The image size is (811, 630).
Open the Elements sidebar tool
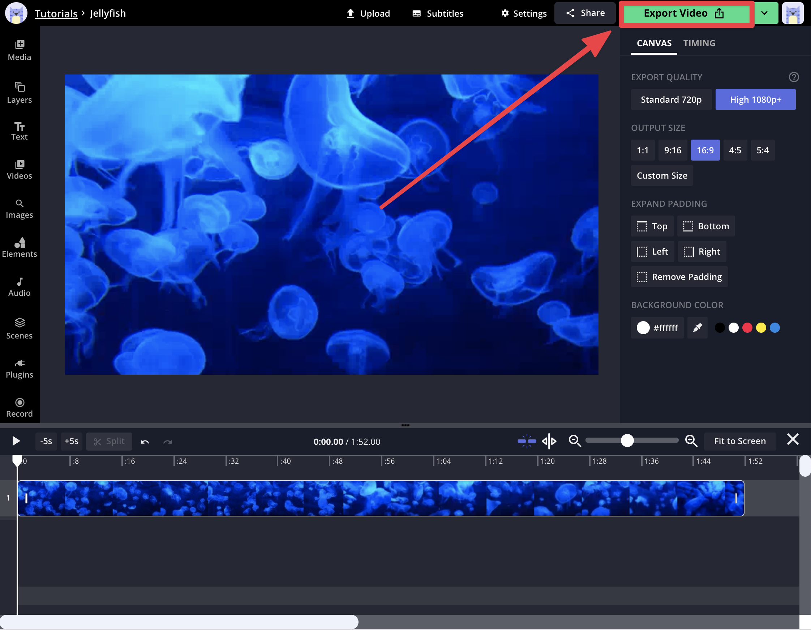click(x=19, y=247)
